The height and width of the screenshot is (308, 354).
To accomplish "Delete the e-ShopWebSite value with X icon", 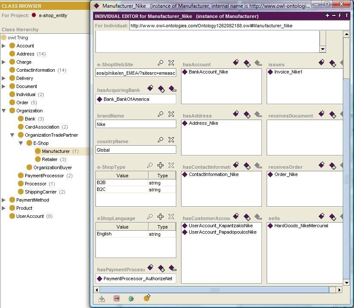I will tap(171, 63).
